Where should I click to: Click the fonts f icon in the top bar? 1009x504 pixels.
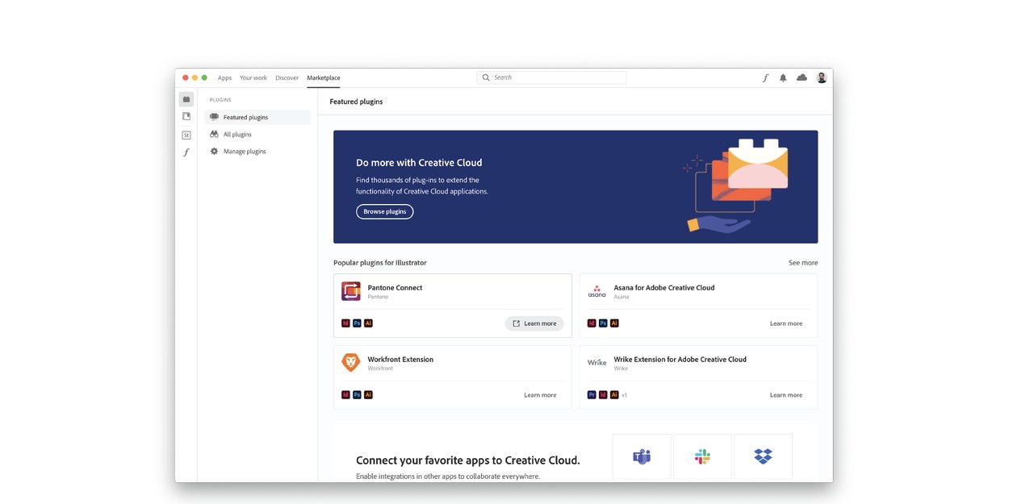click(x=765, y=78)
